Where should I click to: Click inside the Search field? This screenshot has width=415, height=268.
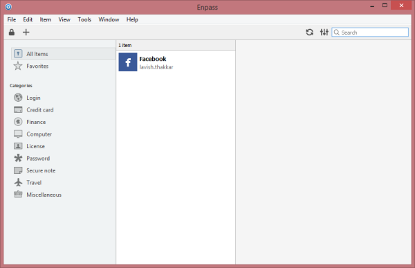pos(370,33)
